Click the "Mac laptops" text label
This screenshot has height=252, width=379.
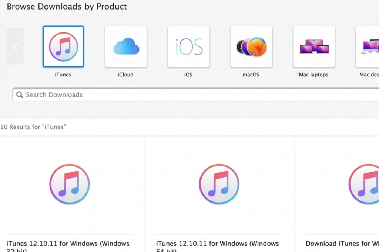[313, 75]
